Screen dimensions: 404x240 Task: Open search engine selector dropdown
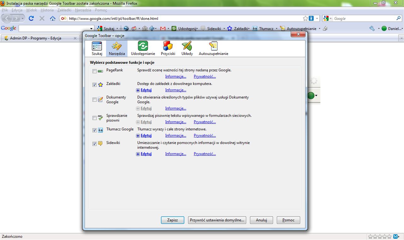point(328,18)
